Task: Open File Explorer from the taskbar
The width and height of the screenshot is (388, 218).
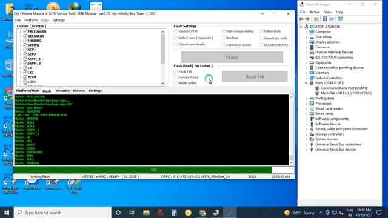Action: tap(146, 213)
